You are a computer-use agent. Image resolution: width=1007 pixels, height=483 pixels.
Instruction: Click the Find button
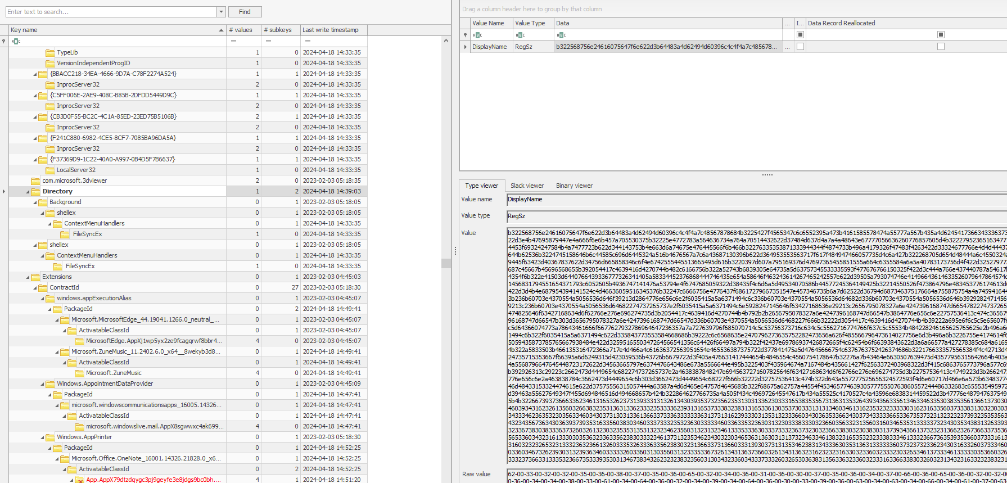click(x=245, y=12)
